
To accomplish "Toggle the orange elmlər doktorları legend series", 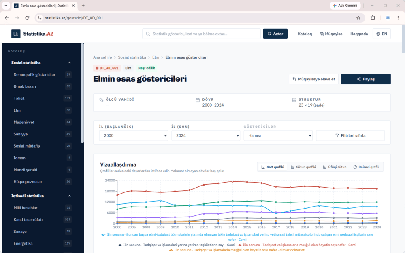I will (237, 250).
